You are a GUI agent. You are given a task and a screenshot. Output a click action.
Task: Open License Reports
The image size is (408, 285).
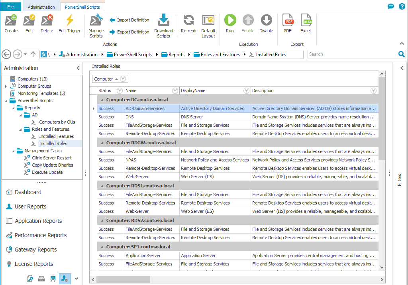(x=33, y=263)
